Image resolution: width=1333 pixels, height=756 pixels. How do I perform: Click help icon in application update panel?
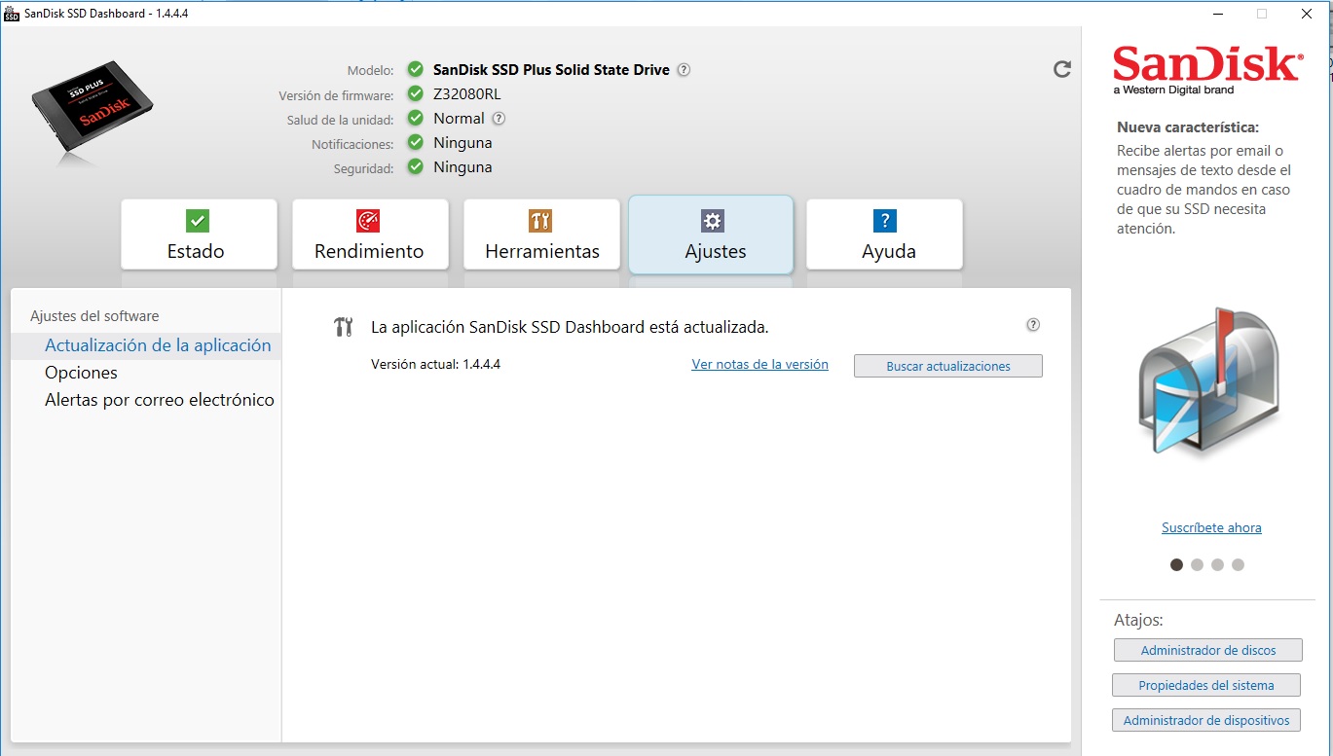click(1033, 325)
